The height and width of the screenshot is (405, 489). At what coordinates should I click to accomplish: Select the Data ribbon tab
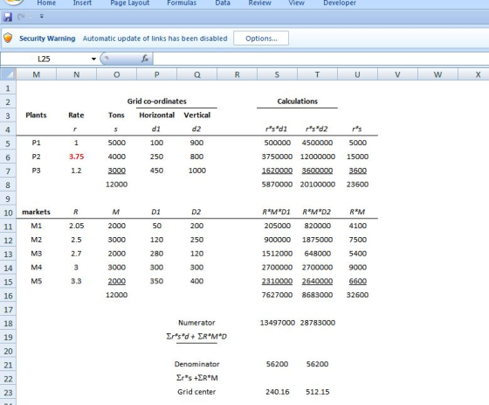[x=223, y=3]
